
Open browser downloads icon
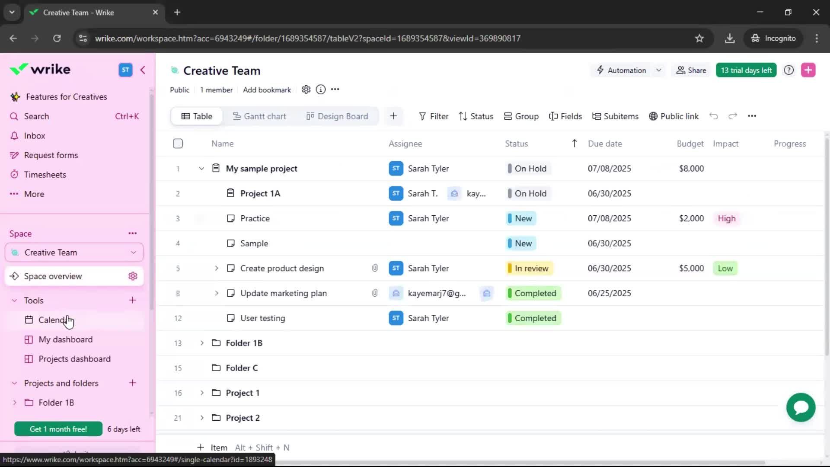730,38
